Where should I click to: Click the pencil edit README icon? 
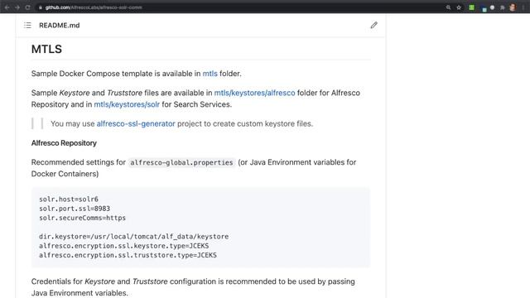(x=373, y=26)
